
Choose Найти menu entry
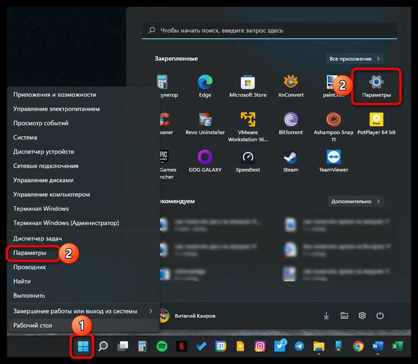83,281
